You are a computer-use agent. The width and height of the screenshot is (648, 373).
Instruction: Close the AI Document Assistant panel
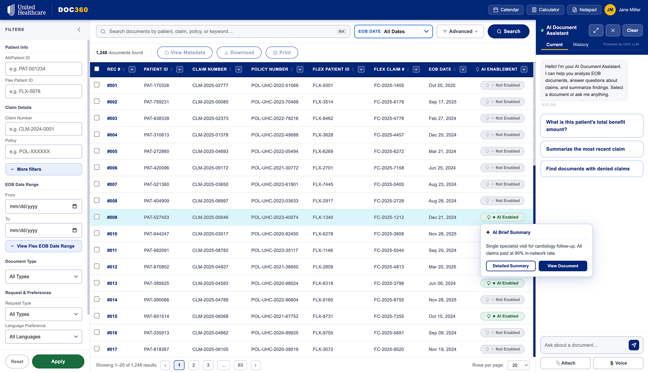click(x=613, y=30)
